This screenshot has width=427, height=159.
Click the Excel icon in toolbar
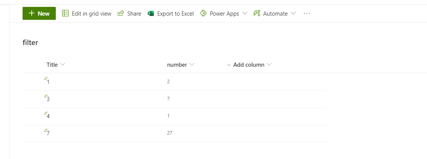151,13
